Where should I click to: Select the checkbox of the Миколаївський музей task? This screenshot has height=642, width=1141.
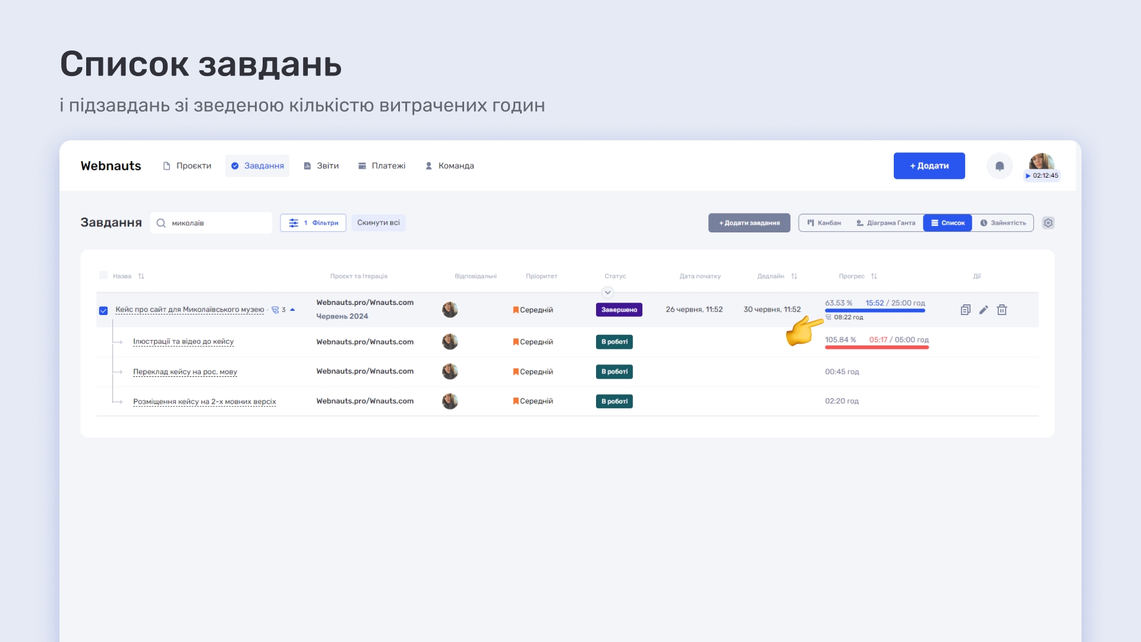[x=103, y=310]
